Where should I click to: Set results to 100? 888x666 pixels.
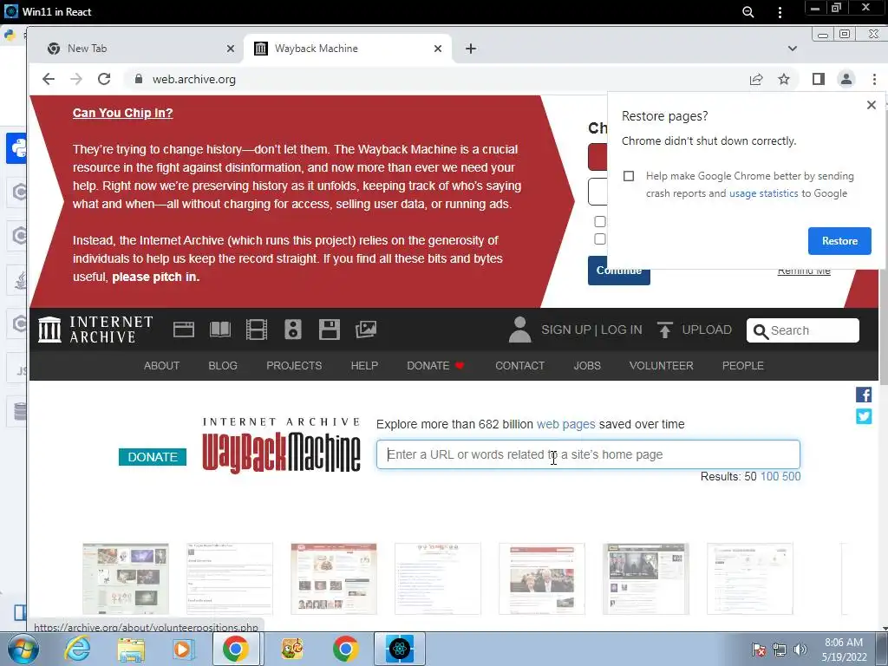(769, 476)
